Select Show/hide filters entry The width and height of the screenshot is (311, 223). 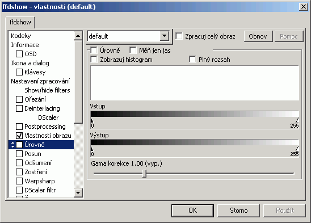tap(47, 90)
